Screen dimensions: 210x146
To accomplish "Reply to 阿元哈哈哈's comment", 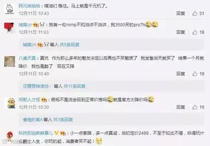I will 181,13.
